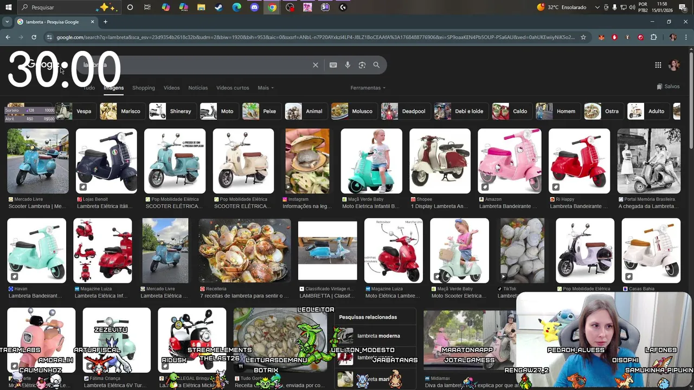694x390 pixels.
Task: Switch to the Vídeos curtos tab
Action: pos(233,88)
